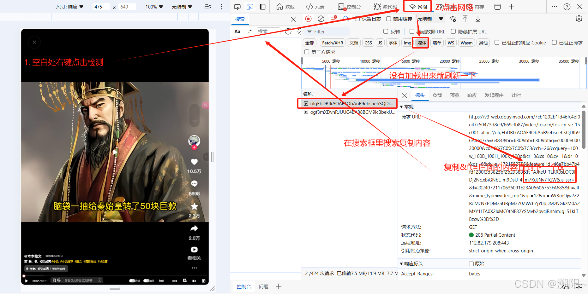Filter requests by WS
The width and height of the screenshot is (588, 294).
[x=451, y=43]
